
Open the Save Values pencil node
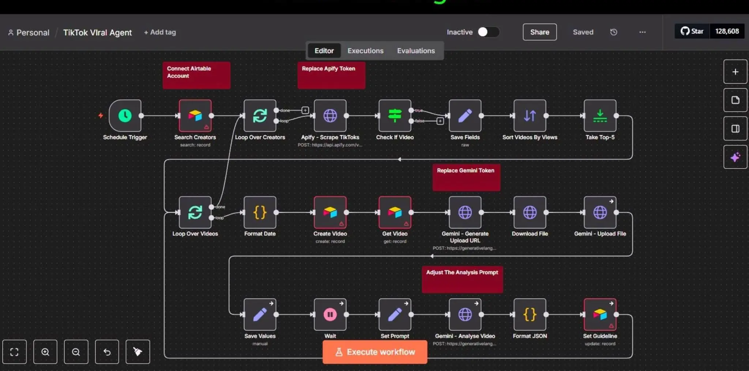tap(260, 314)
